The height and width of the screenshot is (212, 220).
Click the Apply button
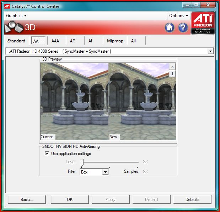[x=111, y=199]
